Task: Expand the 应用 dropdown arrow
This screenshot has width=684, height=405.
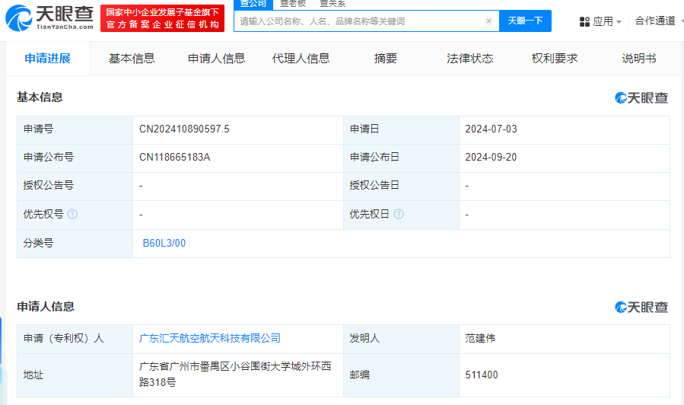Action: 619,22
